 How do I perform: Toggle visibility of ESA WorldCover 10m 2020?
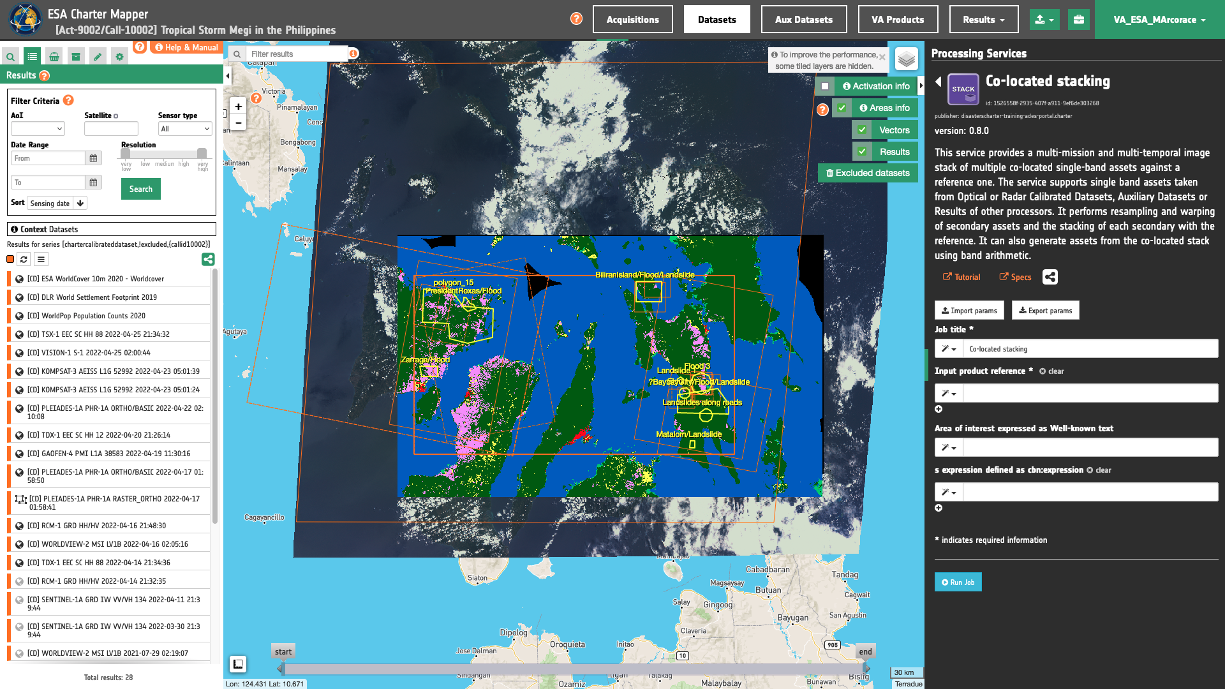click(x=20, y=279)
